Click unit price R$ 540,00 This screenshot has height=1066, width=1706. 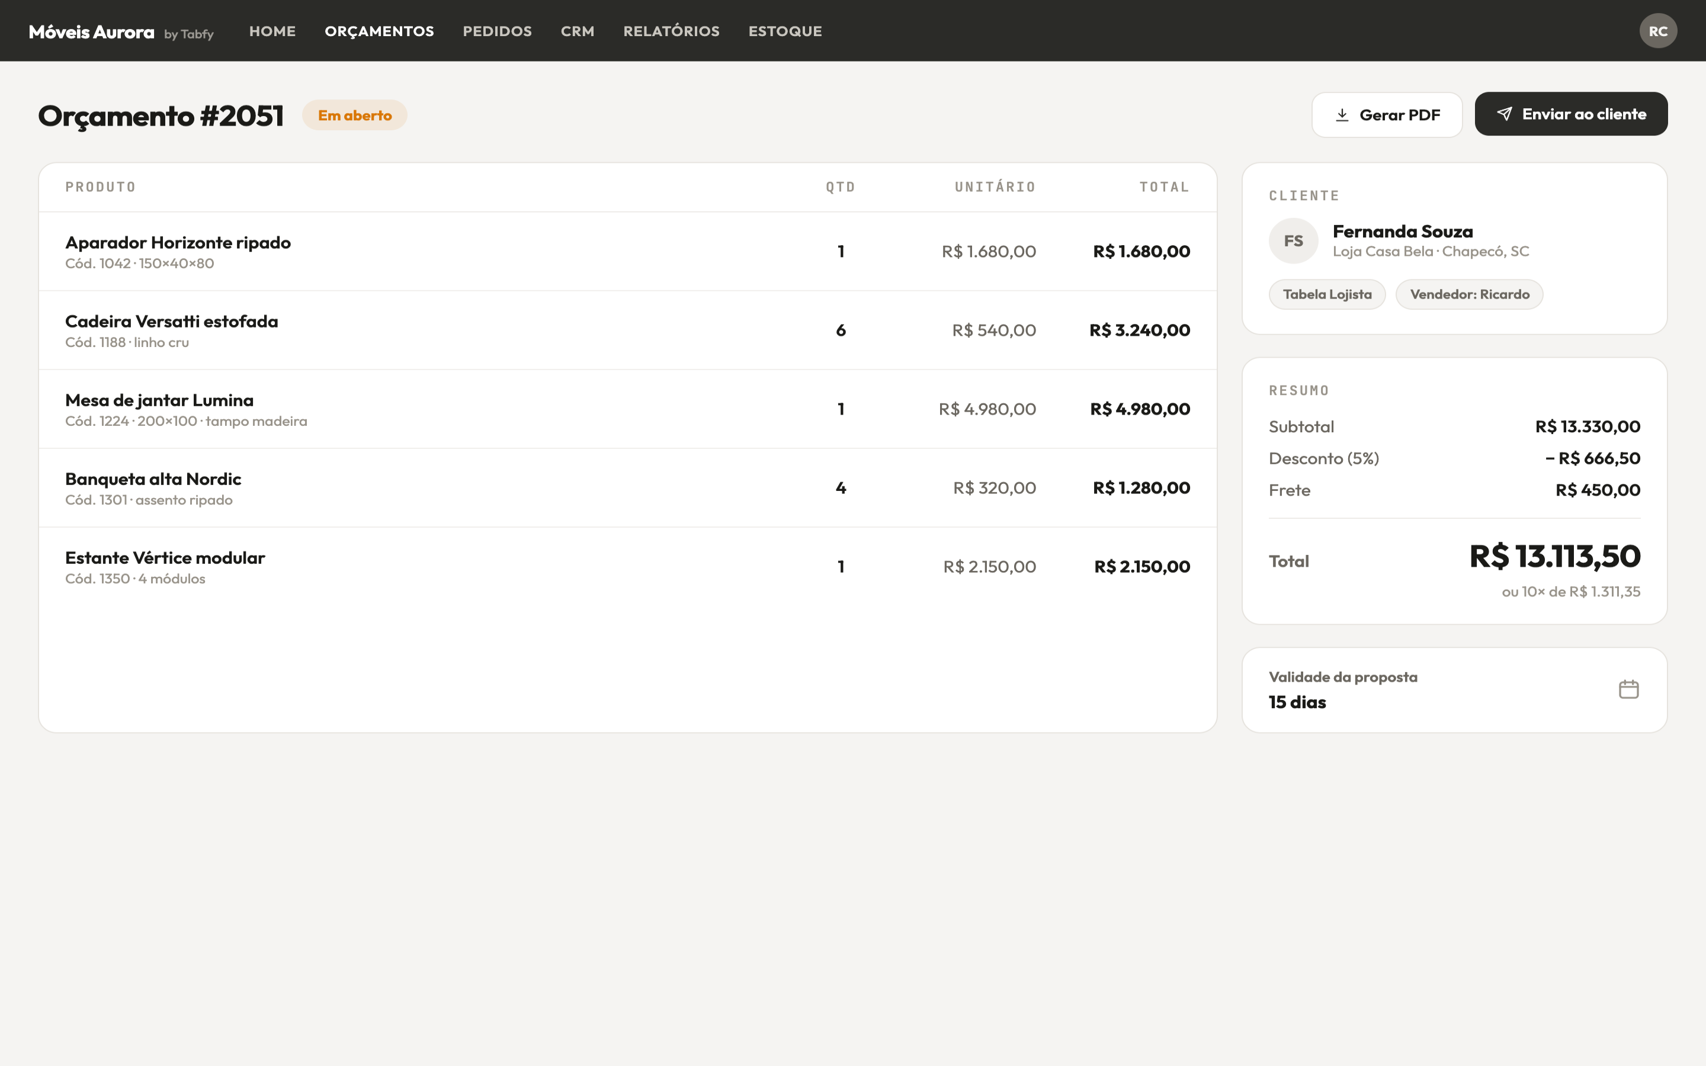click(x=993, y=330)
